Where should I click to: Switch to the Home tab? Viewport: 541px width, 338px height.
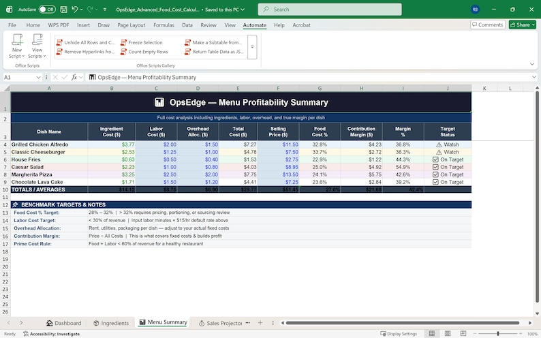coord(33,25)
